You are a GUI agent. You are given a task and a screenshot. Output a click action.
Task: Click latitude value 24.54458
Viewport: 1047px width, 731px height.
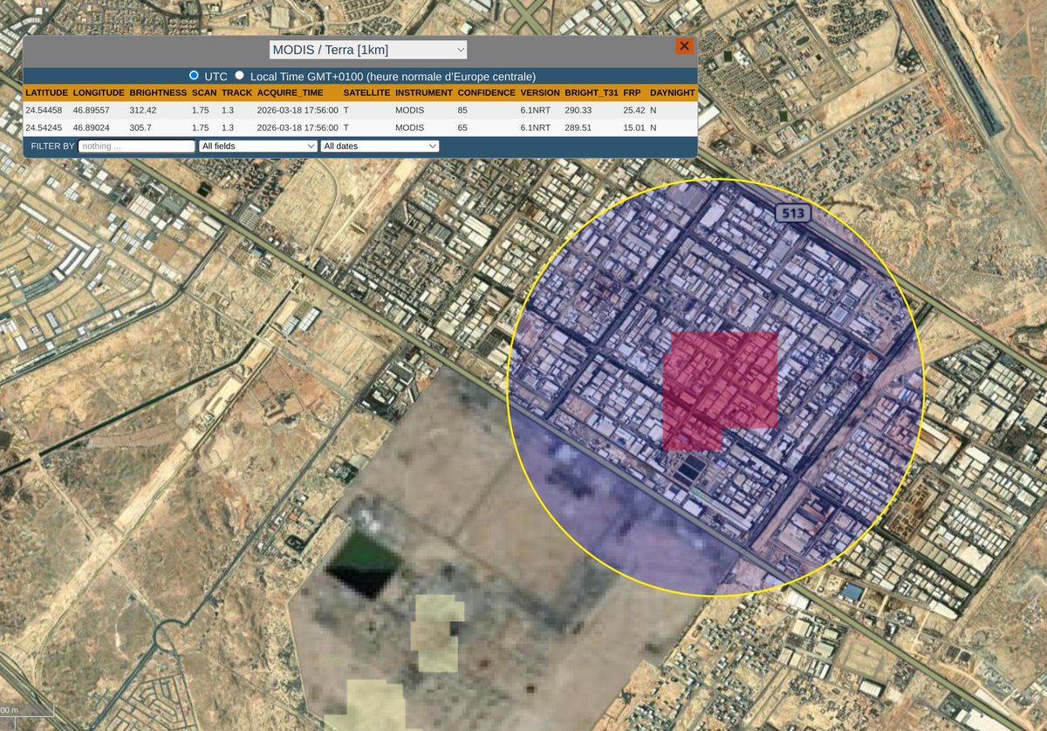click(x=44, y=110)
